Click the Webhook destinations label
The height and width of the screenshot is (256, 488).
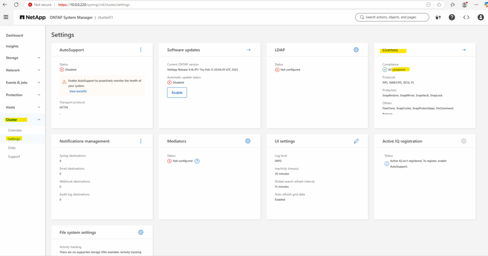point(75,182)
